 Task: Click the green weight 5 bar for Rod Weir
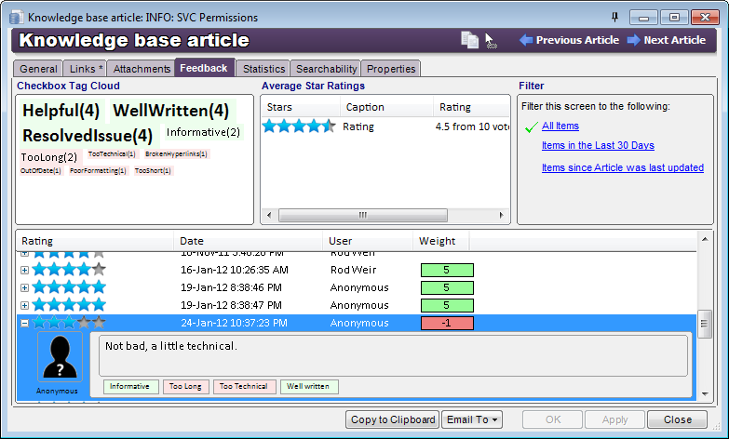click(447, 270)
